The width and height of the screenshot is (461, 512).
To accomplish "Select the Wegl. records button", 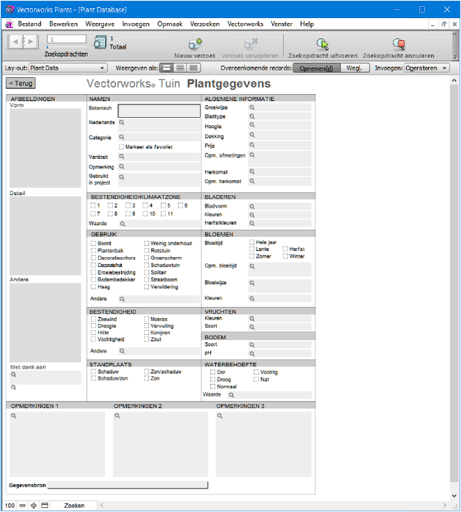I will (x=354, y=68).
